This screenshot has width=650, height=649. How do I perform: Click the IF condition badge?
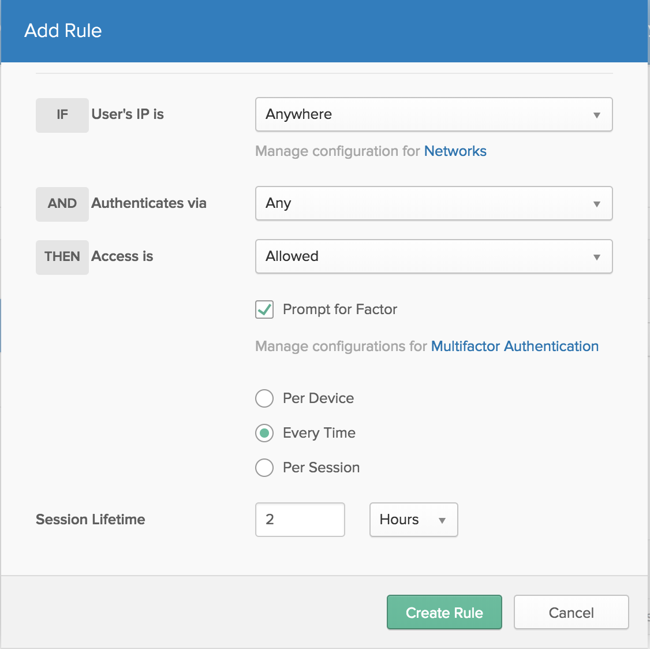(x=62, y=115)
